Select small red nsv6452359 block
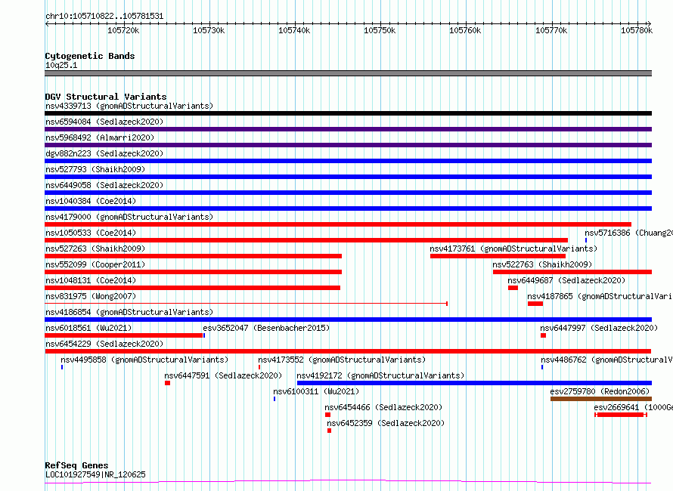Viewport: 673px width, 491px height. coord(329,431)
